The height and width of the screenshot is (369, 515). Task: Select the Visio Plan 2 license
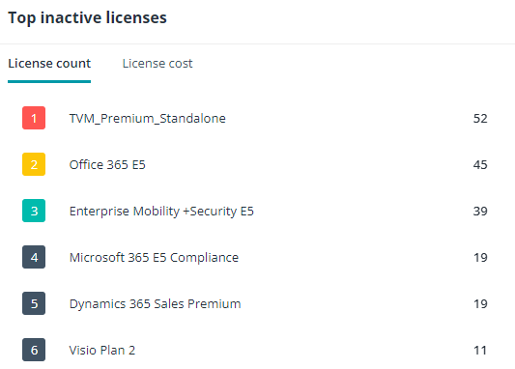click(102, 351)
